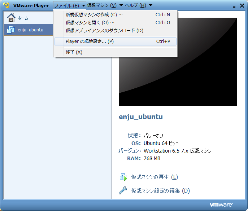Screen dimensions: 248x211
Task: Click dropdown arrow next to ファイル (F)
Action: click(83, 6)
